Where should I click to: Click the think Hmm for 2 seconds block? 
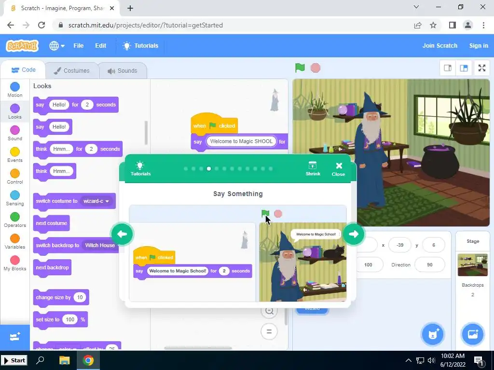(x=78, y=149)
